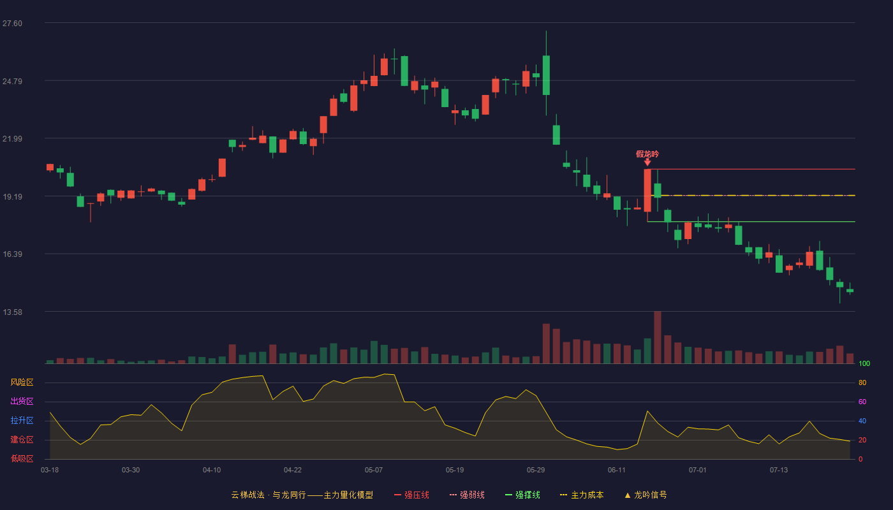This screenshot has width=893, height=510.
Task: Click the yellow dashed 主力成本 line
Action: 753,195
